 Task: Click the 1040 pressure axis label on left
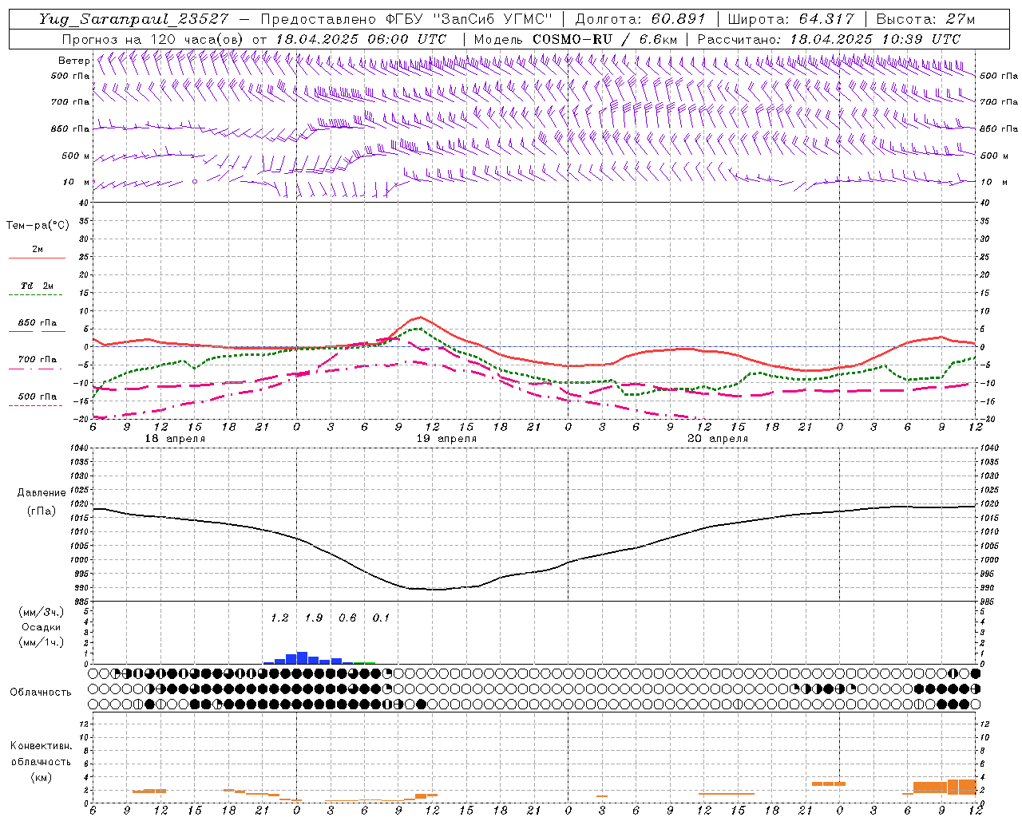pyautogui.click(x=81, y=448)
